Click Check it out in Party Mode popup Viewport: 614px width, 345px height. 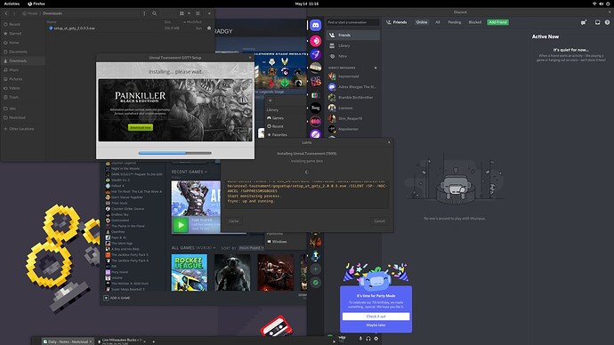tap(376, 316)
